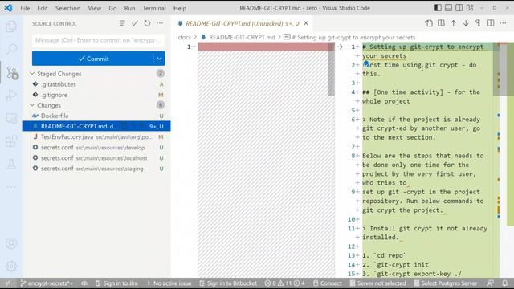The height and width of the screenshot is (289, 514).
Task: Show additional activity bar views ellipsis
Action: pyautogui.click(x=11, y=187)
